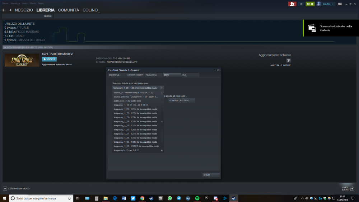This screenshot has height=202, width=359.
Task: Switch to the GENERALE tab
Action: click(117, 75)
